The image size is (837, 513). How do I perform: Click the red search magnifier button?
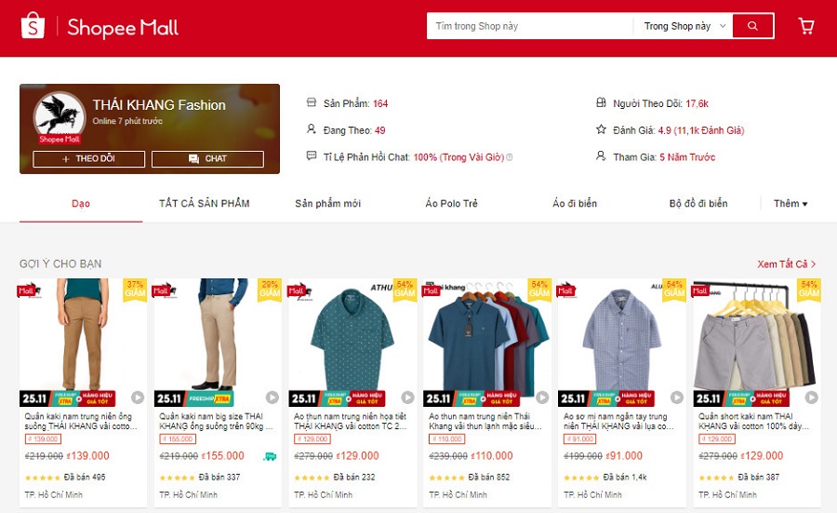752,26
